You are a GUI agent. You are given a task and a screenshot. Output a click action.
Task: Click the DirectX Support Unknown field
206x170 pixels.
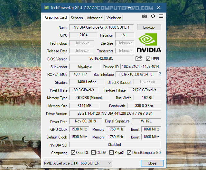(147, 82)
